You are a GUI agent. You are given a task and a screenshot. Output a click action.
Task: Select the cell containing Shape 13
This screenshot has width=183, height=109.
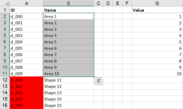68,93
